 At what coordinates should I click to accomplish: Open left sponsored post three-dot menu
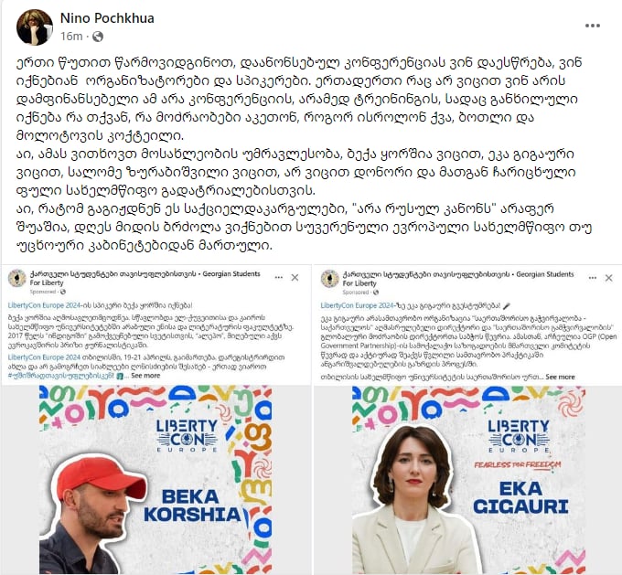279,278
